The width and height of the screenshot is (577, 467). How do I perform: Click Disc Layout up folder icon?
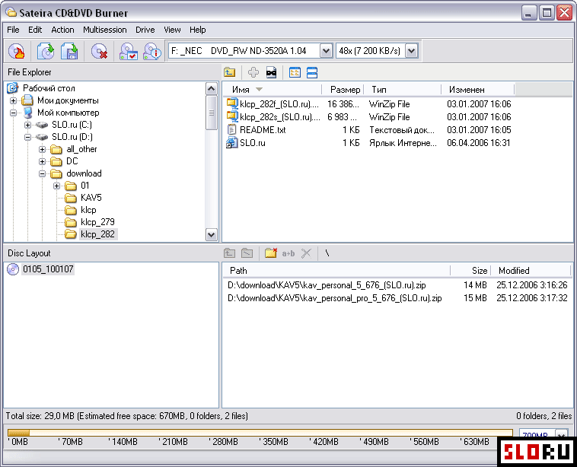point(230,253)
